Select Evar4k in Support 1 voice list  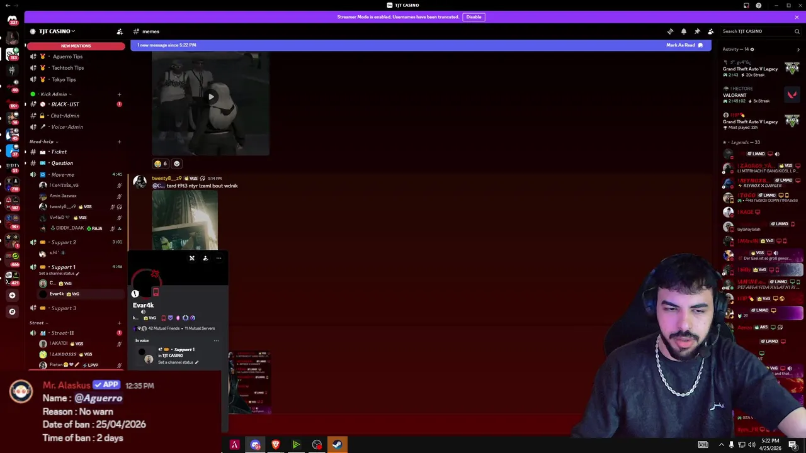[x=80, y=294]
